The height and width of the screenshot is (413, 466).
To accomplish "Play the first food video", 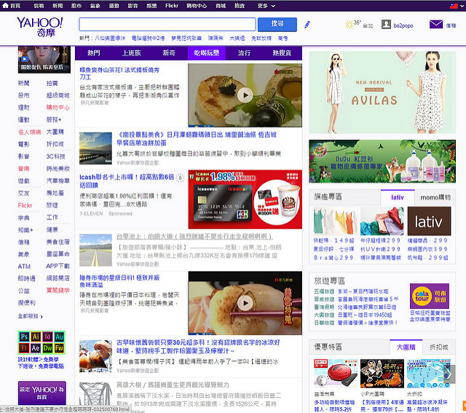I will click(x=245, y=95).
